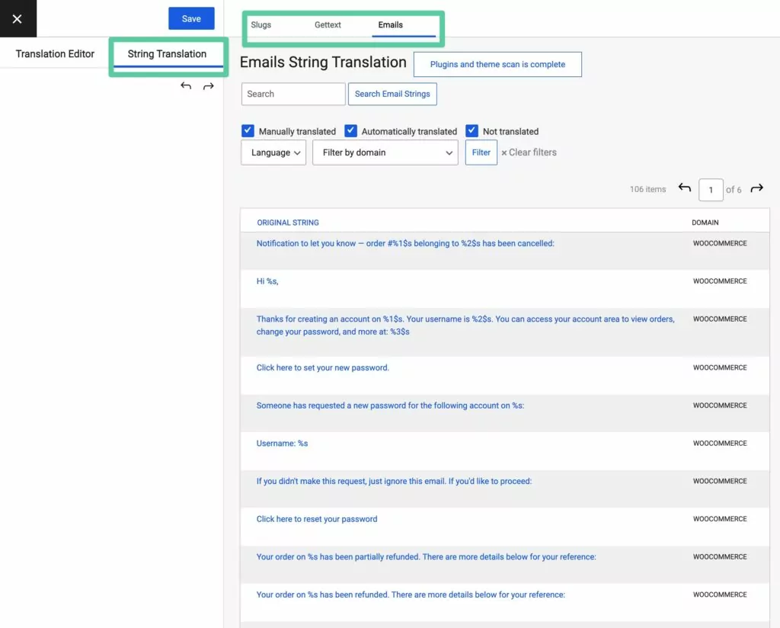The image size is (780, 628).
Task: Click the page number input box
Action: (x=710, y=190)
